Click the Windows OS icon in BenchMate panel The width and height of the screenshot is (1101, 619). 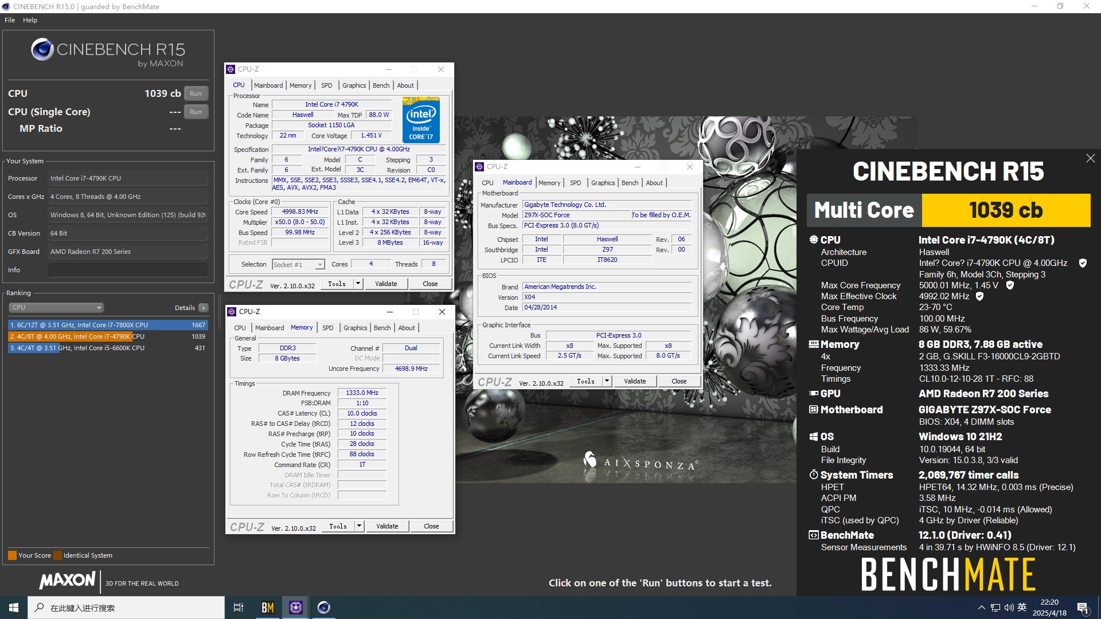[x=813, y=437]
